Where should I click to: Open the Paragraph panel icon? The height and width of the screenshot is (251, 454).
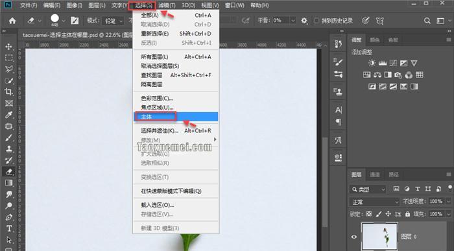tap(338, 122)
